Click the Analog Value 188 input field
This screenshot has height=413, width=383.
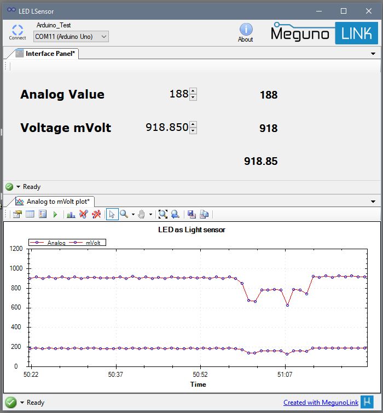pyautogui.click(x=178, y=94)
